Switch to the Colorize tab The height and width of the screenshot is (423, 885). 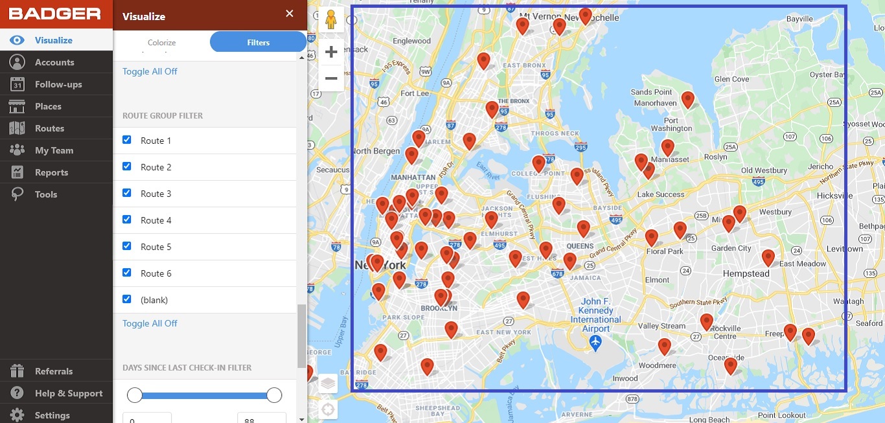(x=161, y=41)
